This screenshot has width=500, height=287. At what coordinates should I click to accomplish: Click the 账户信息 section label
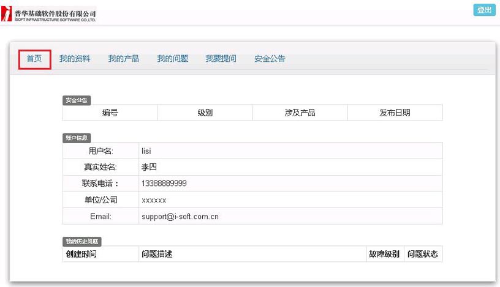tap(77, 138)
